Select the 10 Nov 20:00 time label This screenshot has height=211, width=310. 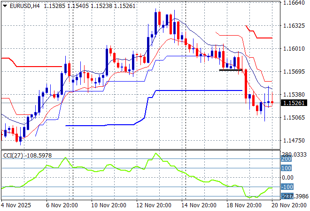click(108, 205)
